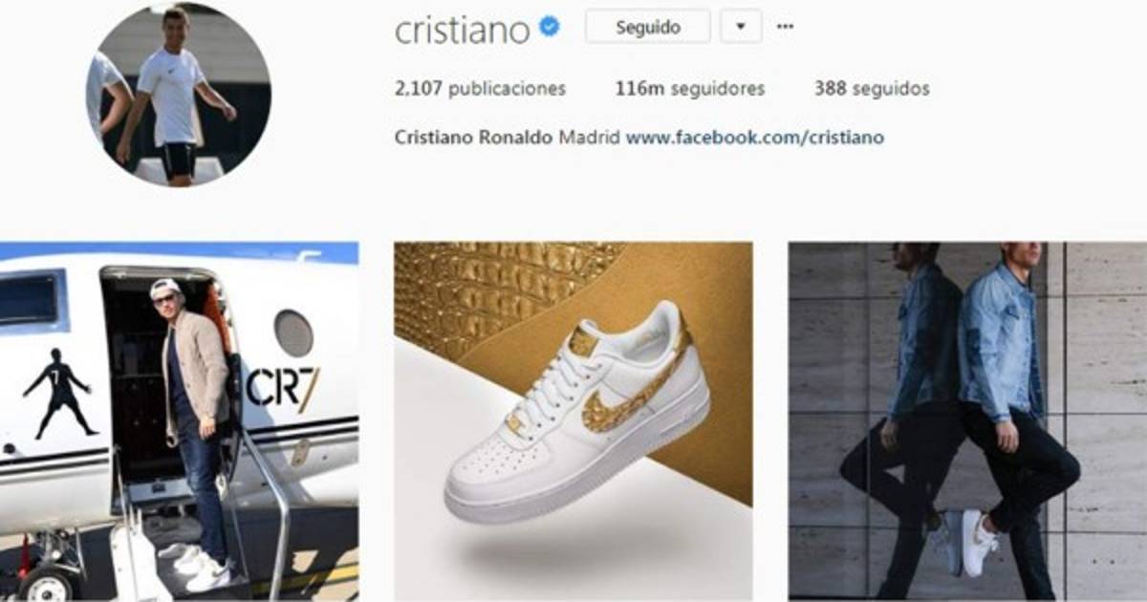Open the 116m seguidores list
This screenshot has width=1147, height=602.
click(x=690, y=89)
